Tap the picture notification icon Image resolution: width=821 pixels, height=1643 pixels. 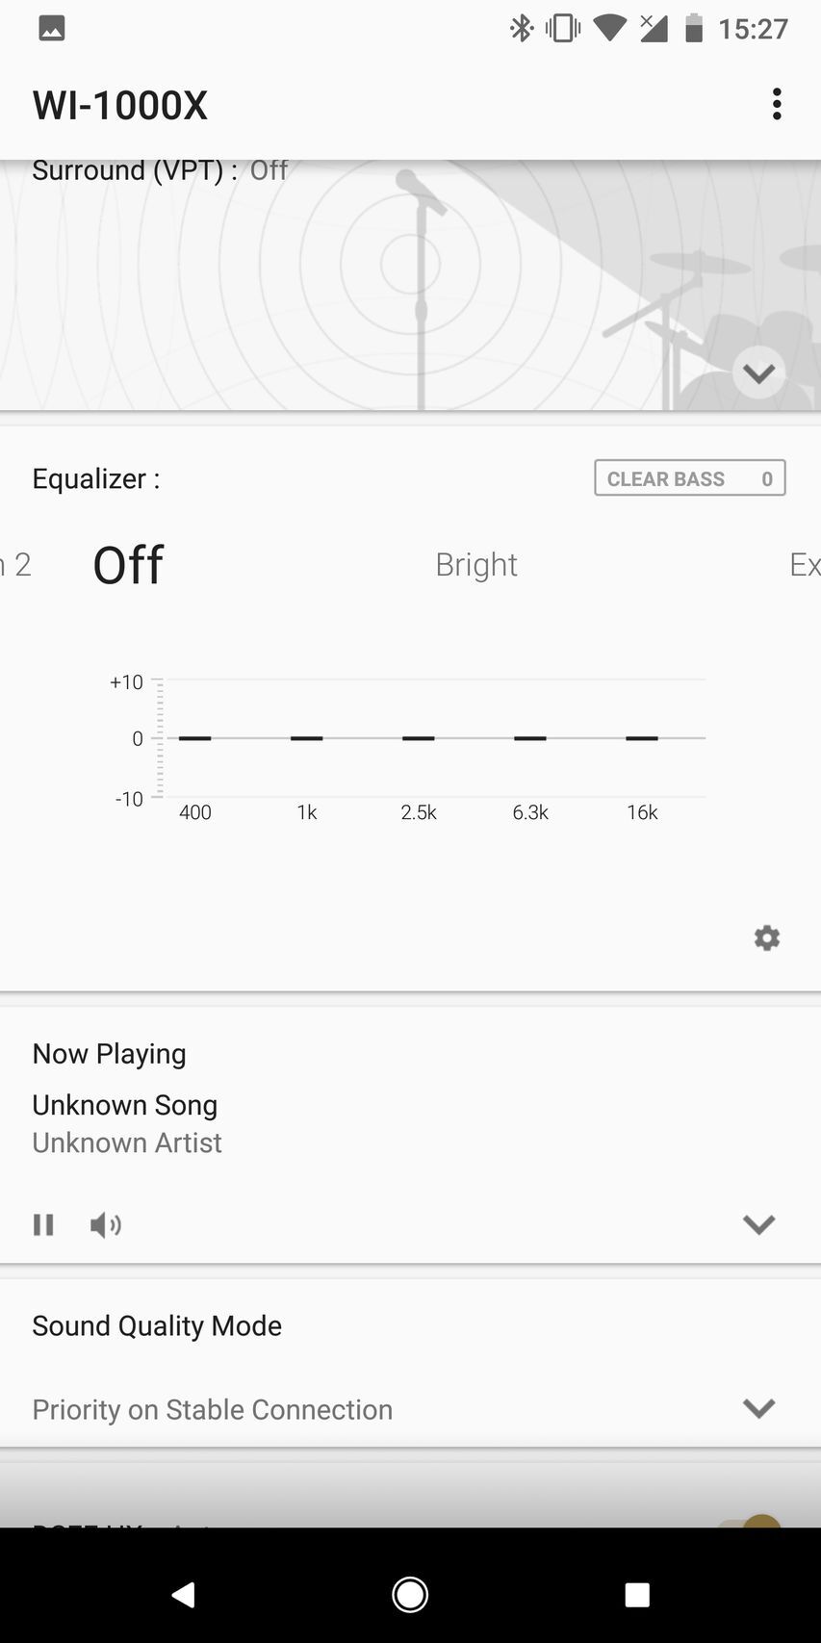click(x=52, y=29)
